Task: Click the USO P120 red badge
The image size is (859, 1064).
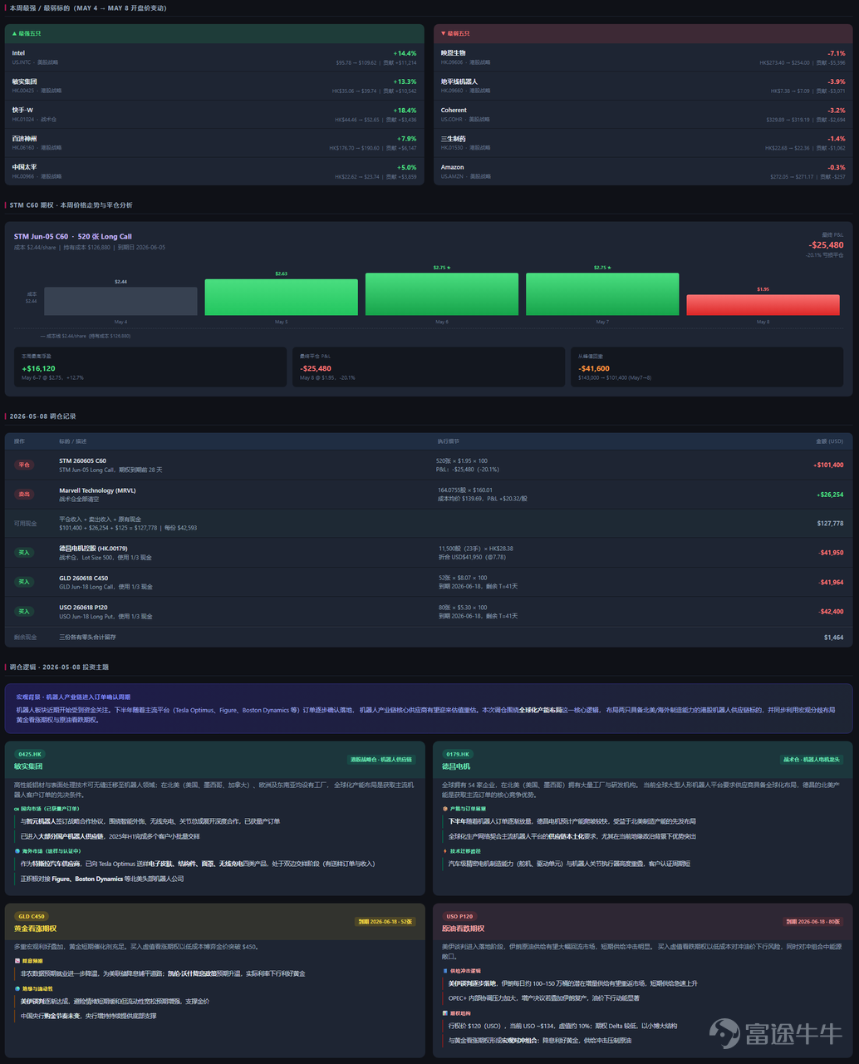Action: pyautogui.click(x=459, y=916)
